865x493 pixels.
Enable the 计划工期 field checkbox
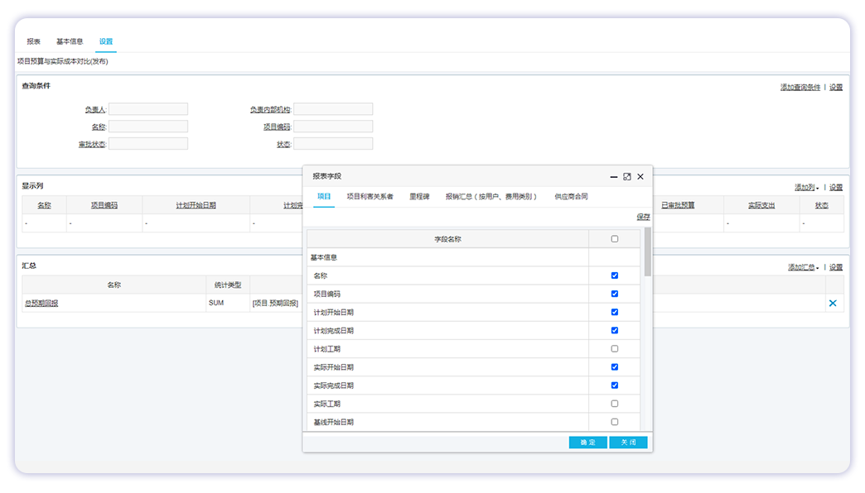click(614, 348)
